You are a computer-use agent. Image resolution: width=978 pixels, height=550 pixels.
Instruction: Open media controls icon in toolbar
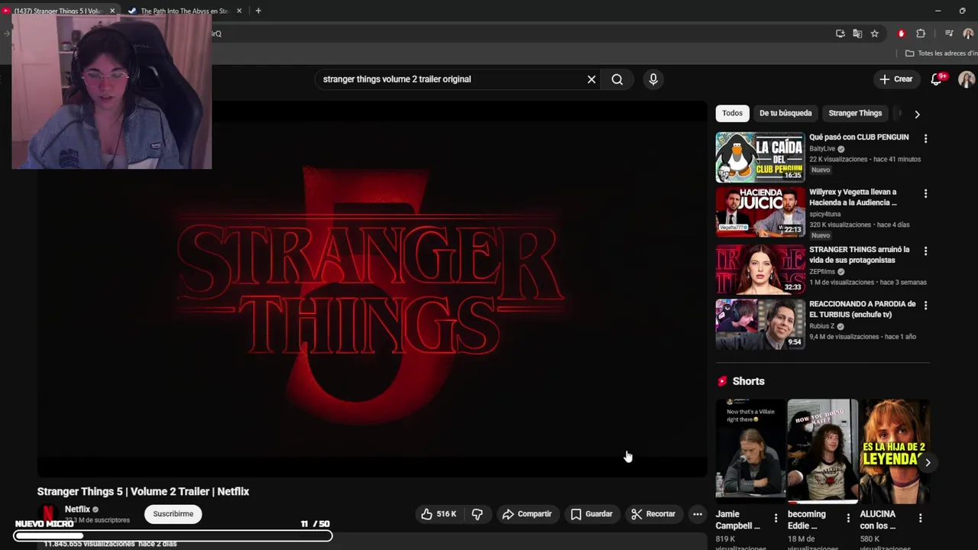pos(949,34)
